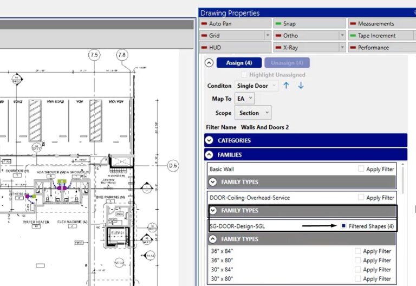Toggle the Ortho option

pyautogui.click(x=306, y=36)
